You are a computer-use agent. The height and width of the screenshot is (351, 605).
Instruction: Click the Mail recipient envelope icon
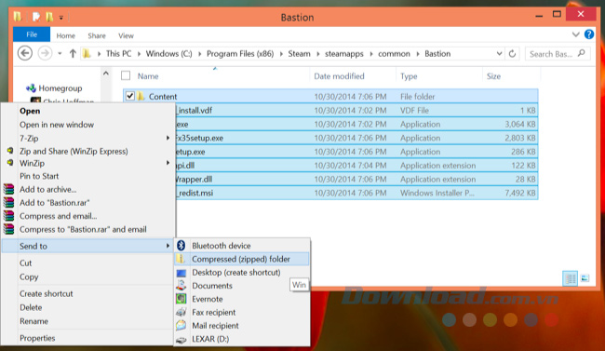[181, 326]
